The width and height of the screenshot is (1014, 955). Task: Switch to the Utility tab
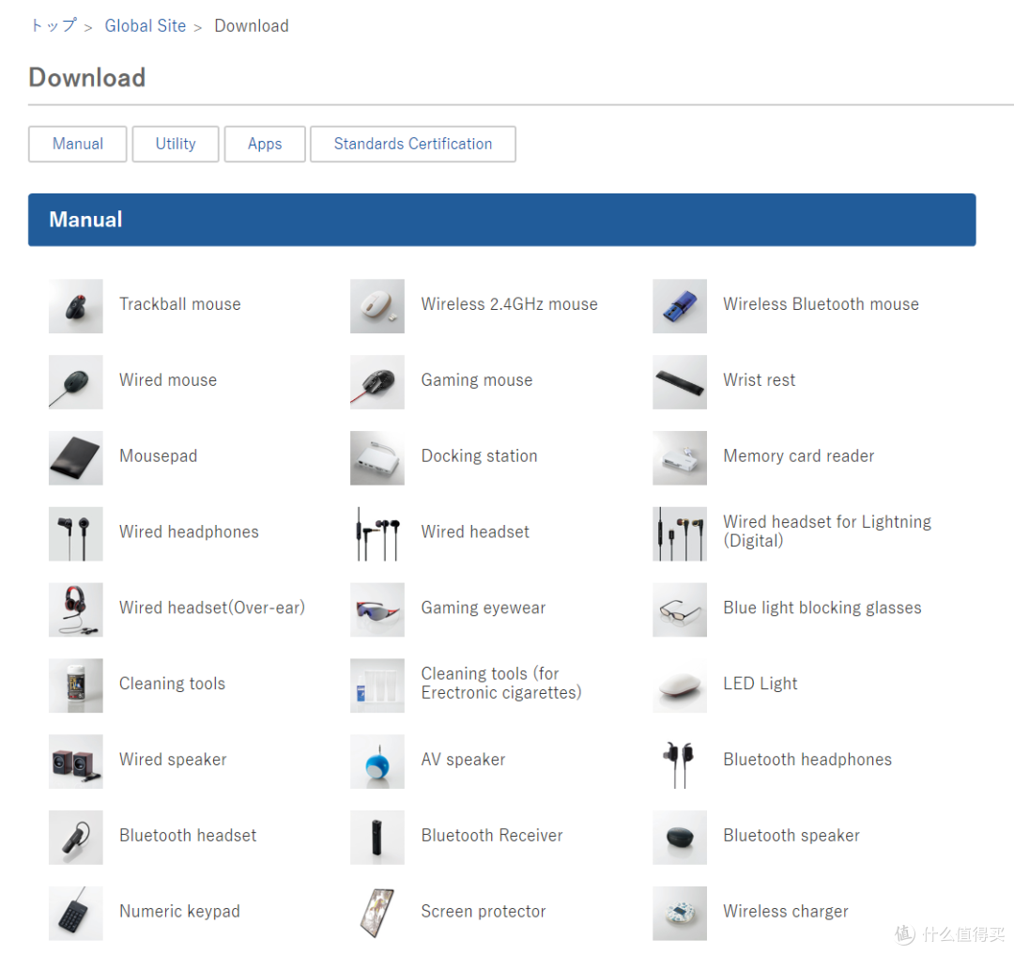[x=176, y=144]
